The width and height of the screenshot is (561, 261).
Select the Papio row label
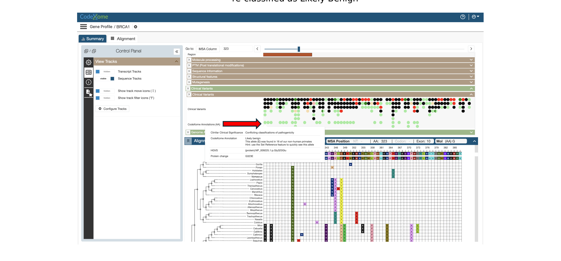(259, 183)
